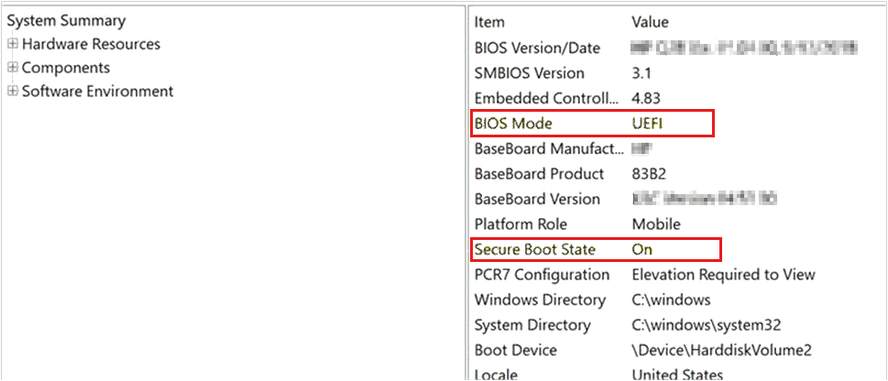Select the Hardware Resources category
This screenshot has height=381, width=888.
tap(91, 44)
